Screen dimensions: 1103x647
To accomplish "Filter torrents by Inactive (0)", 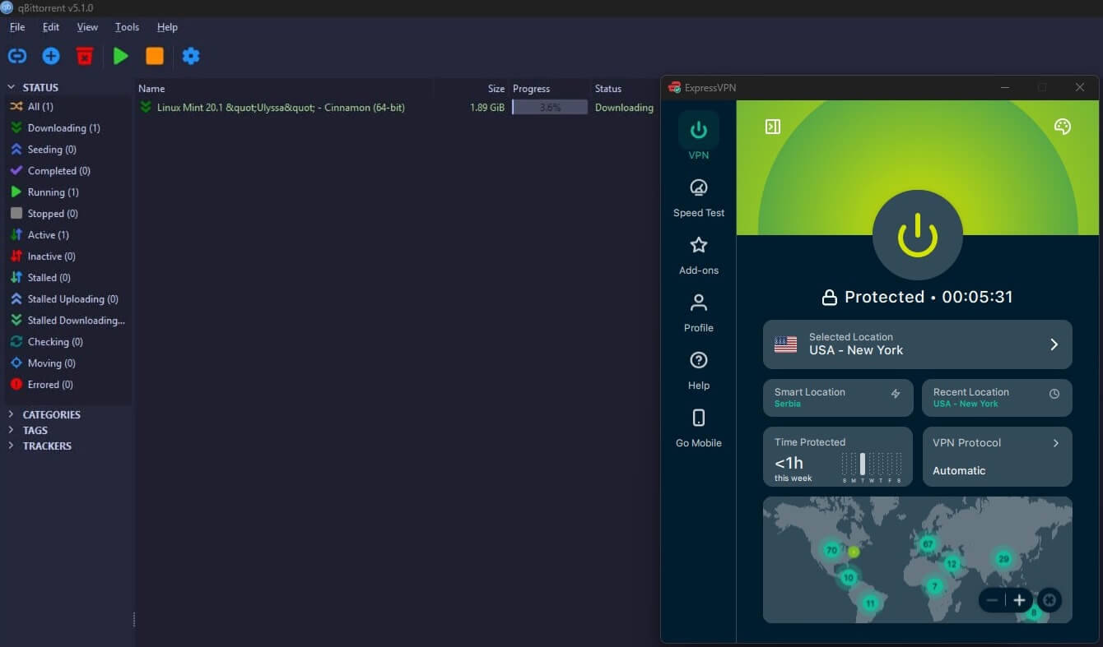I will tap(66, 256).
